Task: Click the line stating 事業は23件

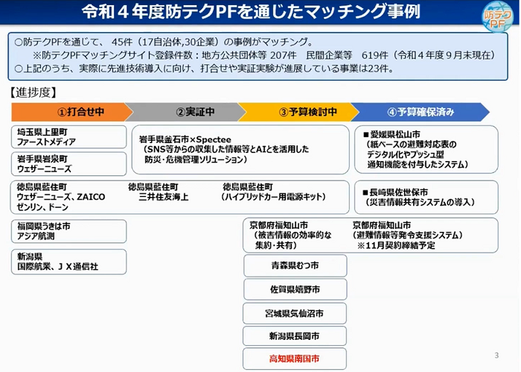Action: [205, 69]
